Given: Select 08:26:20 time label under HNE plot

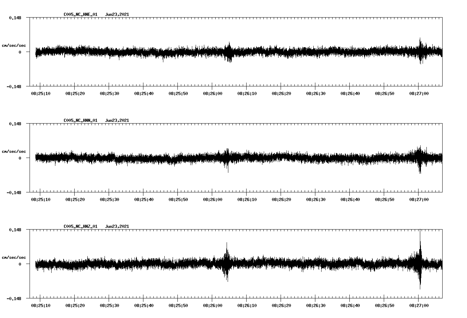Looking at the screenshot, I should pyautogui.click(x=281, y=93).
